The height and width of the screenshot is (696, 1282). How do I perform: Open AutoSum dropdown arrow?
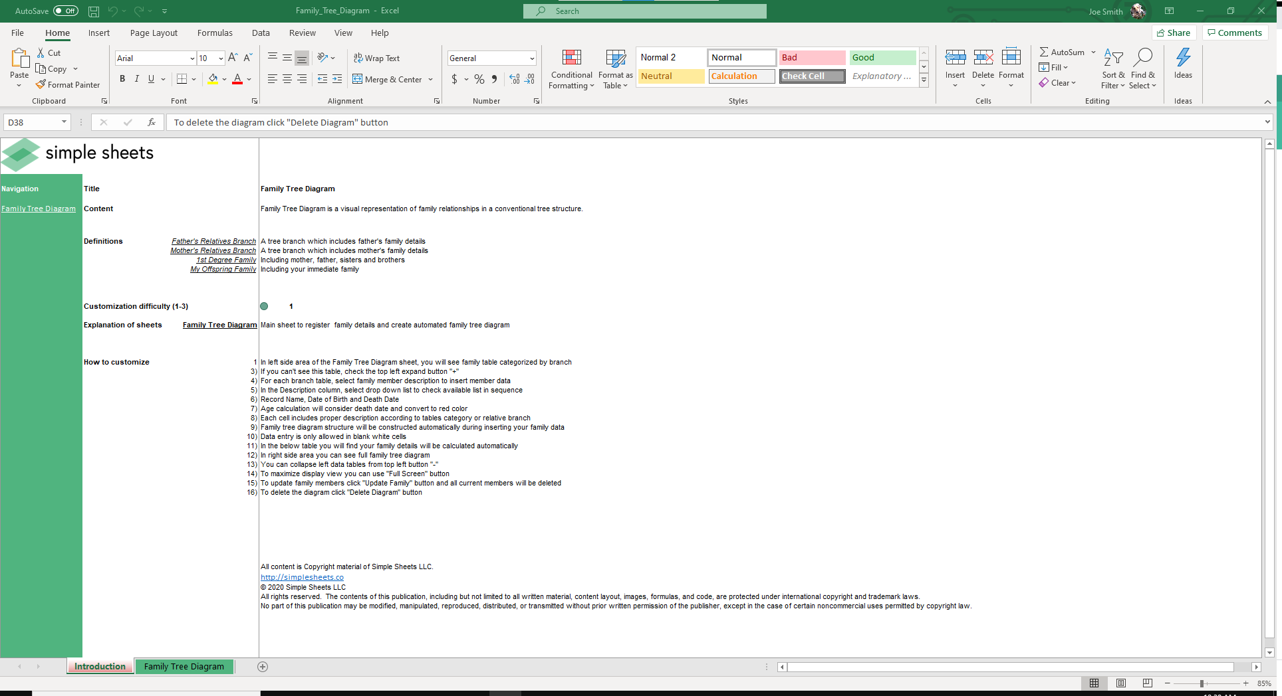pos(1093,52)
